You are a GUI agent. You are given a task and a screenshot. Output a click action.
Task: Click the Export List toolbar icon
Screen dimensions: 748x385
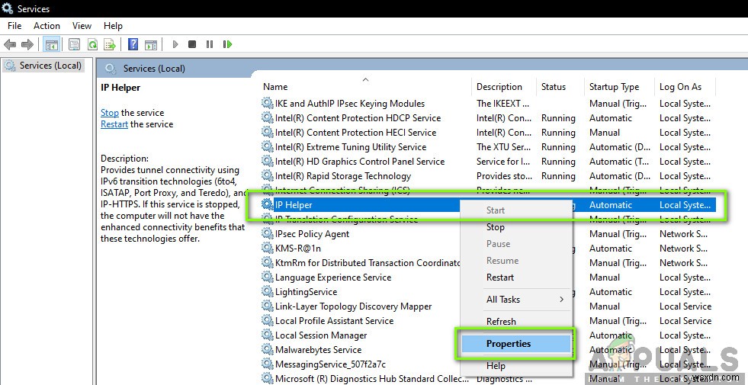111,44
